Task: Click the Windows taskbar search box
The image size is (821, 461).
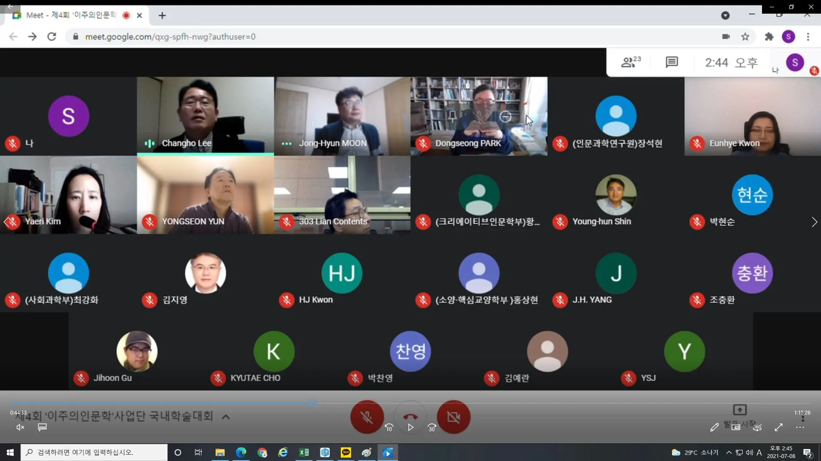Action: point(94,452)
